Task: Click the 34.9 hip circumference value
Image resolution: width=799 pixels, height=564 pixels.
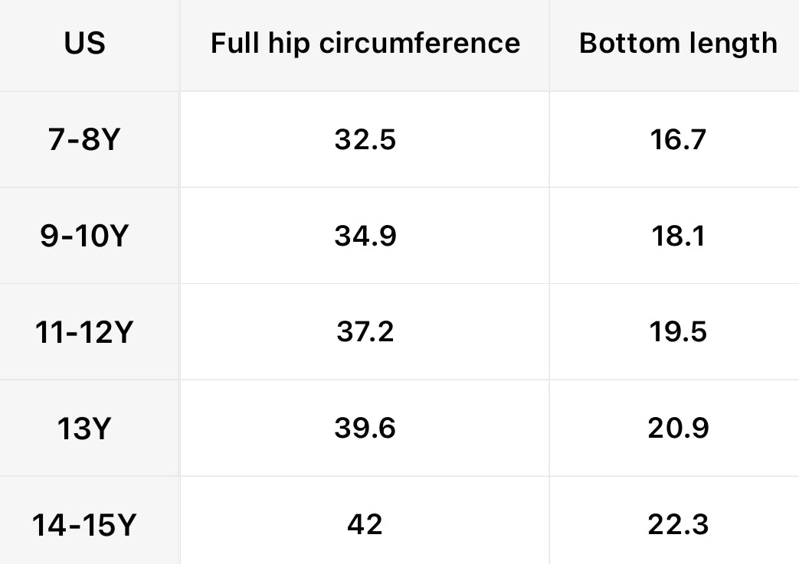Action: (x=365, y=236)
